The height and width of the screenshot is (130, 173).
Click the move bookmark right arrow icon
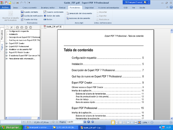click(x=22, y=27)
